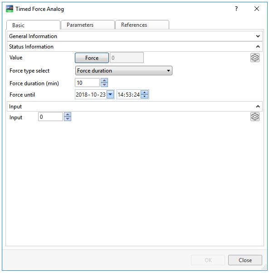Switch to the Parameters tab
Viewport: 269px width, 273px height.
88,25
